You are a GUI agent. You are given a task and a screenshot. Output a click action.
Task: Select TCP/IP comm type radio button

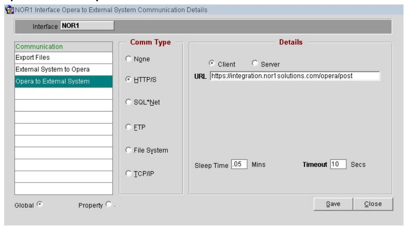click(x=129, y=174)
